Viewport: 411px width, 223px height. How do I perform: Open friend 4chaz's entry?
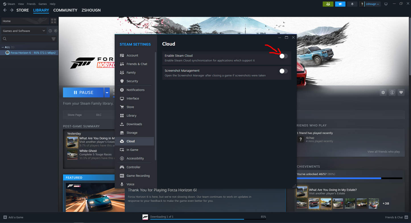(x=316, y=139)
